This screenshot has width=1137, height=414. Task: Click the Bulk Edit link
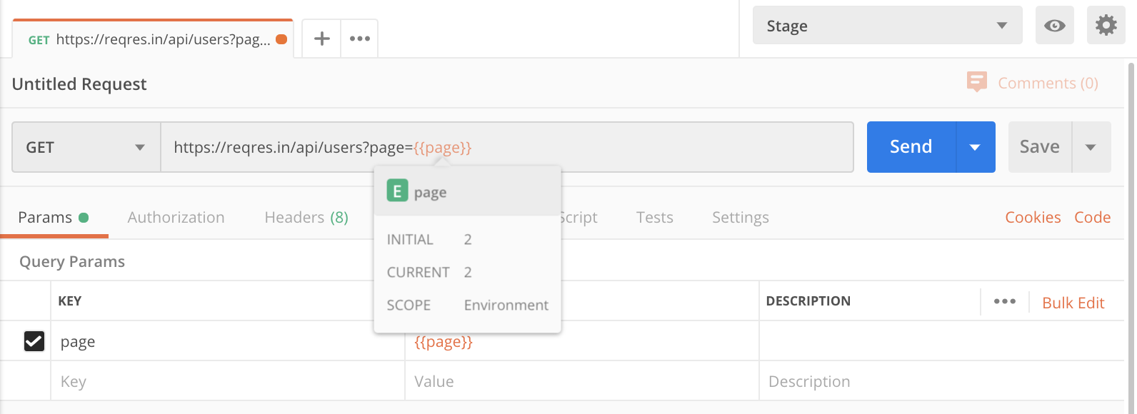(x=1073, y=303)
